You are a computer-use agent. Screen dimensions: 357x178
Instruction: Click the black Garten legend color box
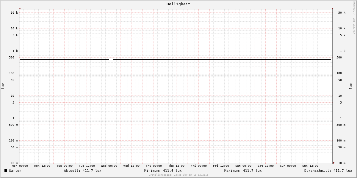(6, 171)
